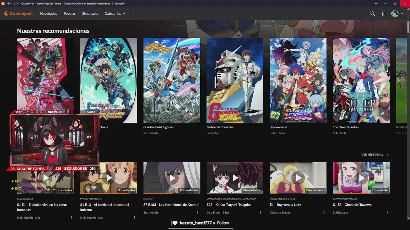This screenshot has width=410, height=230.
Task: Open episode 'E1 - Boy versus Lady'
Action: tap(285, 205)
